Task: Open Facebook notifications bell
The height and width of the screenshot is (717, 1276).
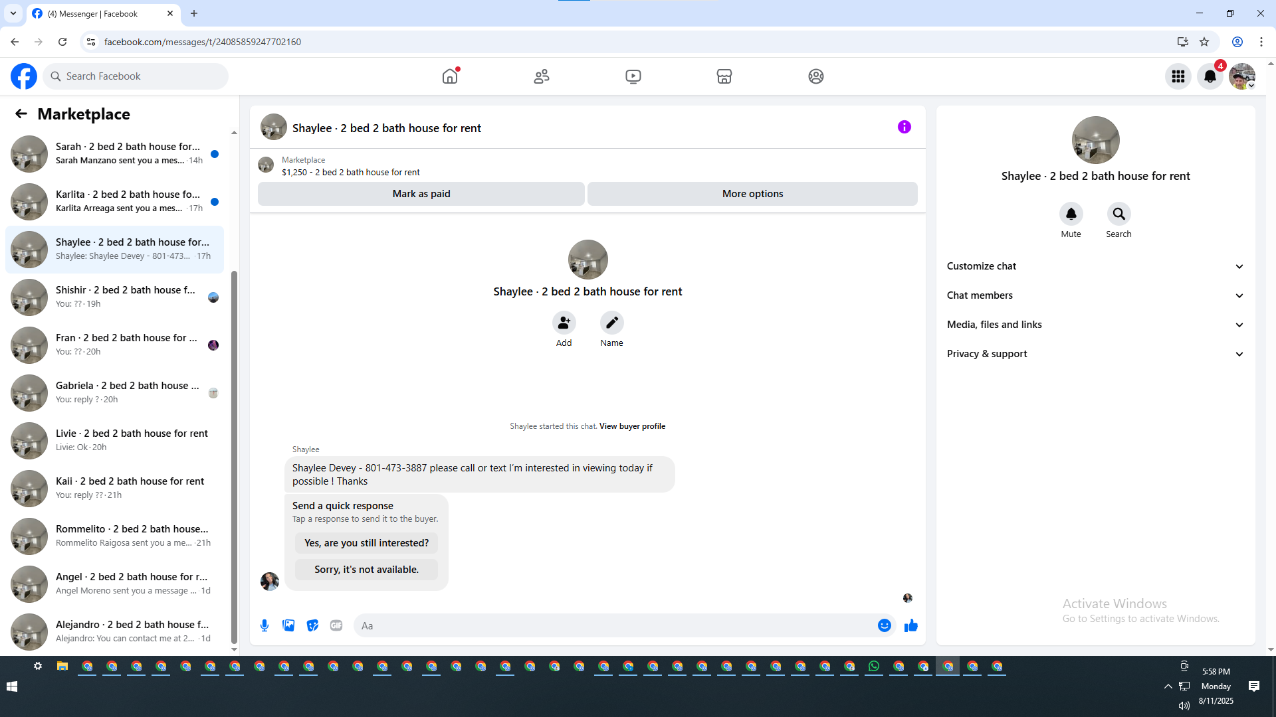Action: point(1210,76)
